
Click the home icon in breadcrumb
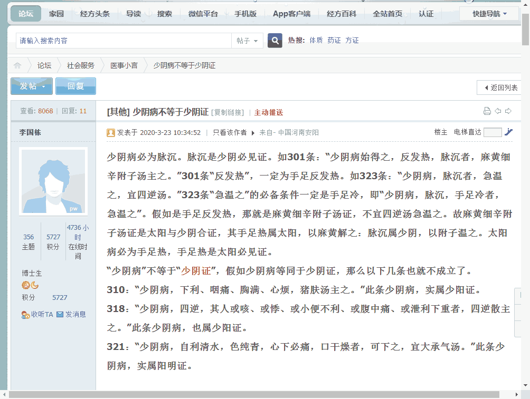(x=17, y=65)
